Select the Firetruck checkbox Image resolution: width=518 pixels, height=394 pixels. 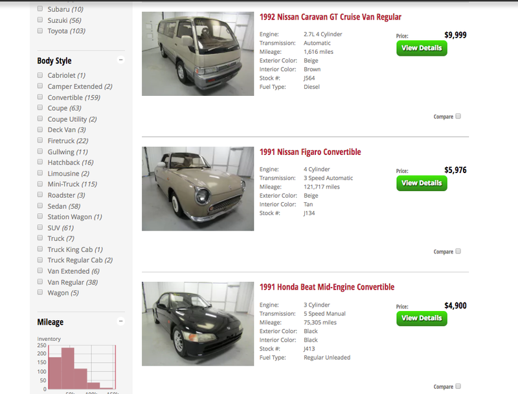(x=40, y=140)
